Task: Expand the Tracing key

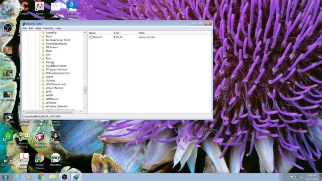Action: (40, 62)
